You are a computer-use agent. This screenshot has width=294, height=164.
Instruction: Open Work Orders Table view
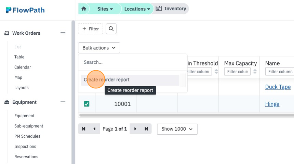click(x=19, y=57)
